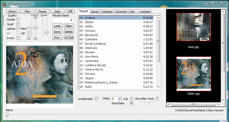This screenshot has height=122, width=229.
Task: Select track '01 - Arianna'
Action: [116, 18]
